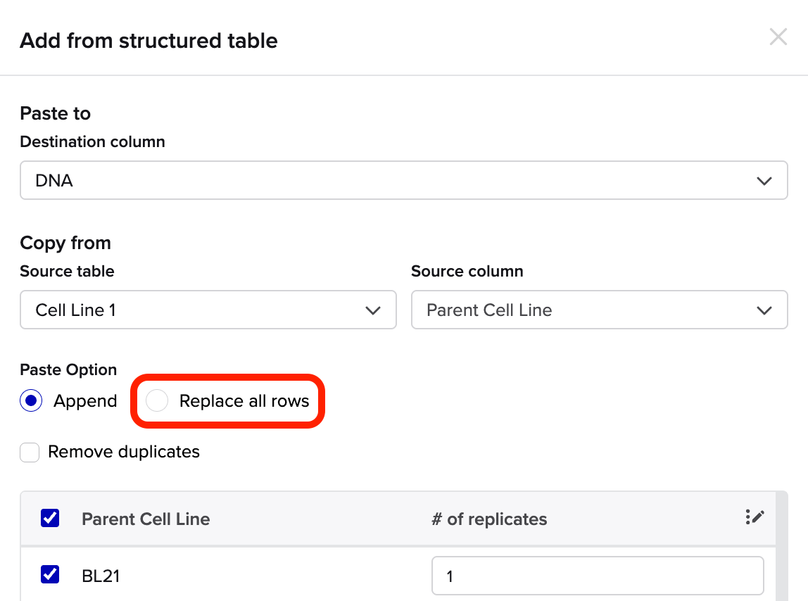This screenshot has height=601, width=808.
Task: Click the # of replicates column header
Action: (489, 519)
